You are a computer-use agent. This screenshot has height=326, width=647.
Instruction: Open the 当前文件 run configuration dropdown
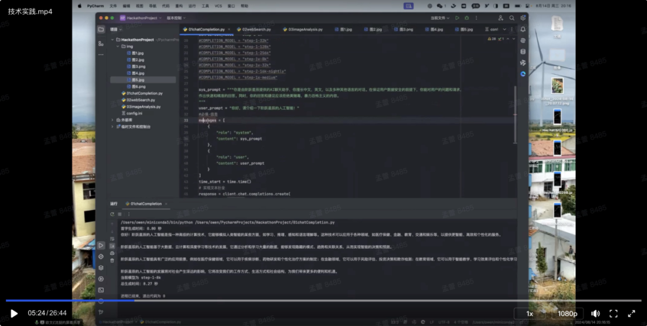click(x=440, y=18)
